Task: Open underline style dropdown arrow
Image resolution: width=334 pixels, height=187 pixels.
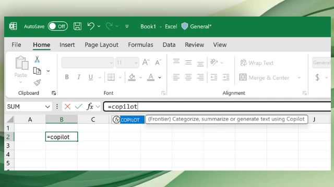Action: (100, 77)
